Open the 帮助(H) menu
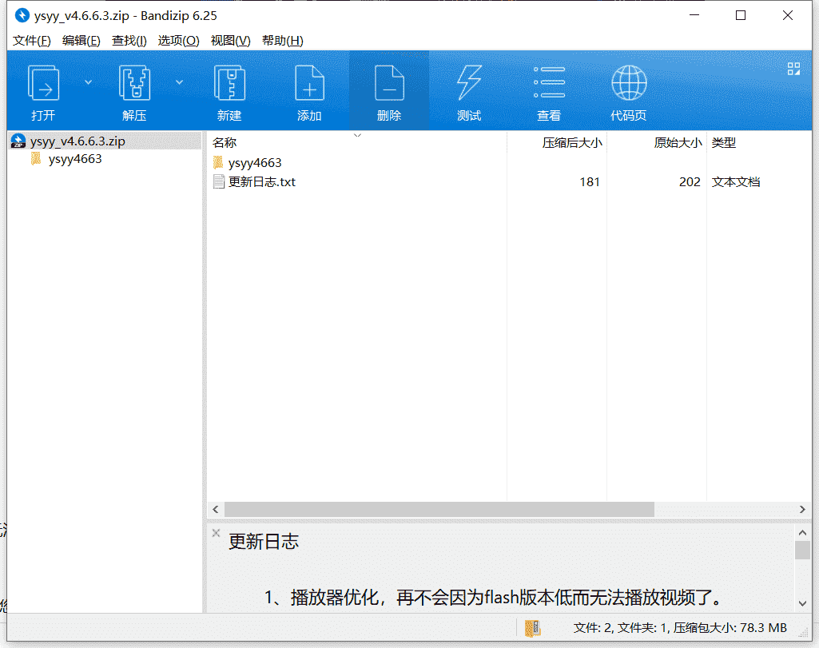Image resolution: width=819 pixels, height=648 pixels. 283,41
